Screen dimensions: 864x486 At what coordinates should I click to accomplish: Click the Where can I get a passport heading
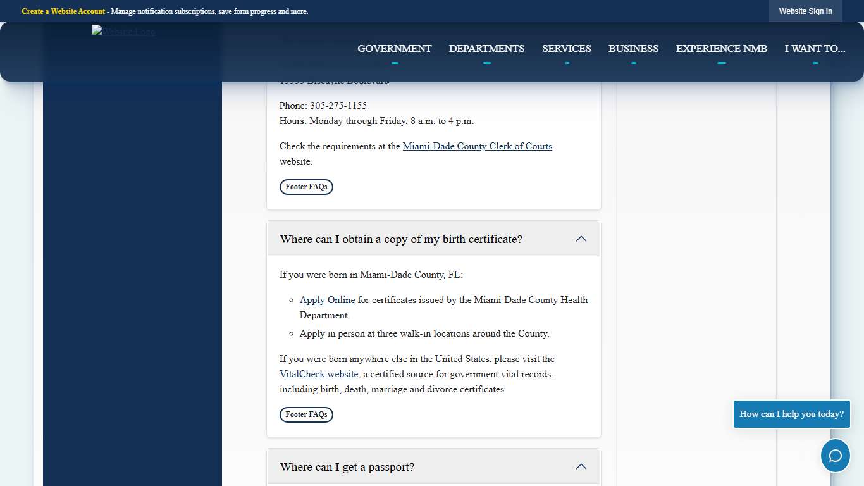pos(347,466)
